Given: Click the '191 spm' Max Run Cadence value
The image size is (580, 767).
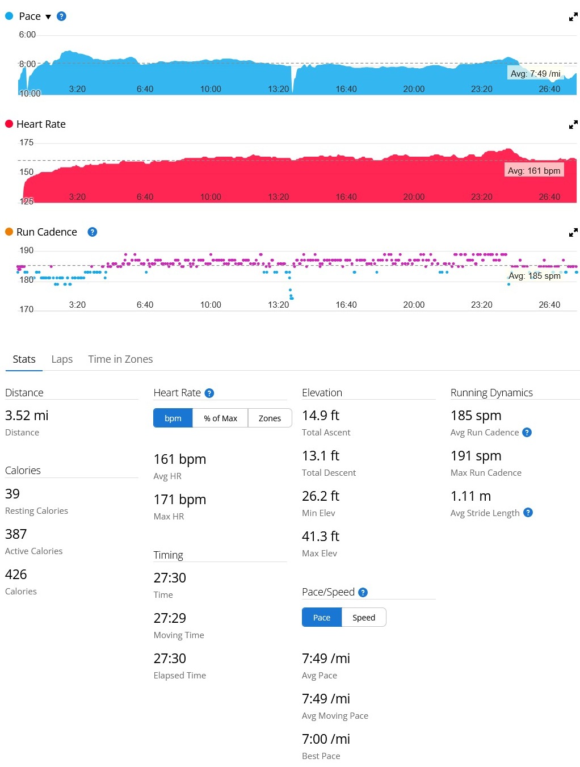Looking at the screenshot, I should (x=476, y=456).
